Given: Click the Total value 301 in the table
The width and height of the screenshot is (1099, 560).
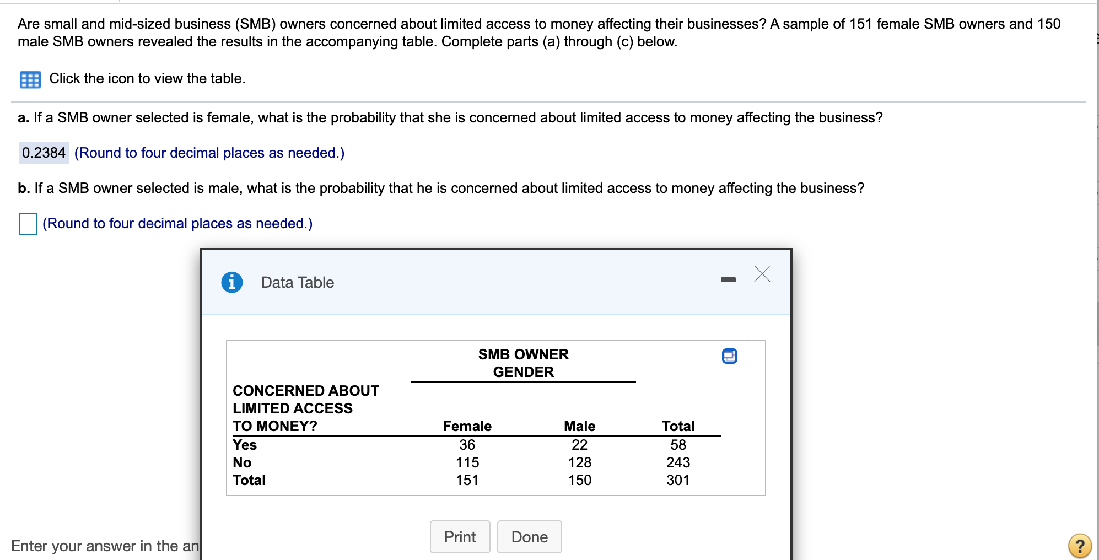Looking at the screenshot, I should [678, 480].
